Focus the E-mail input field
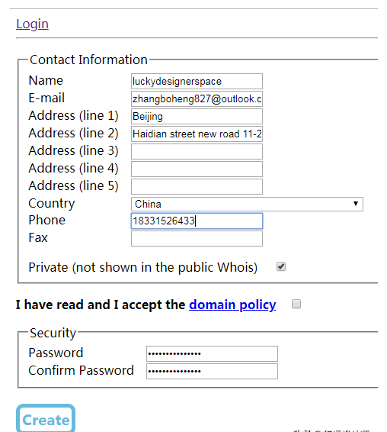 pos(197,98)
